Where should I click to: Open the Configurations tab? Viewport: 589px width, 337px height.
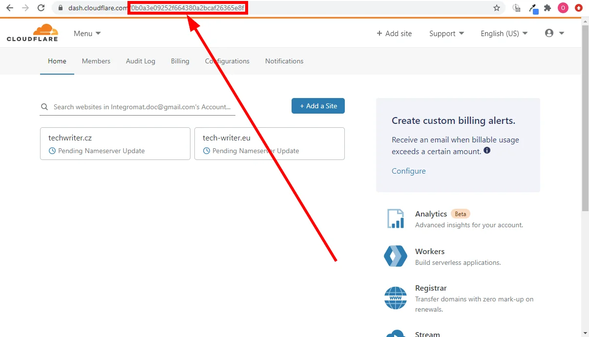coord(227,61)
